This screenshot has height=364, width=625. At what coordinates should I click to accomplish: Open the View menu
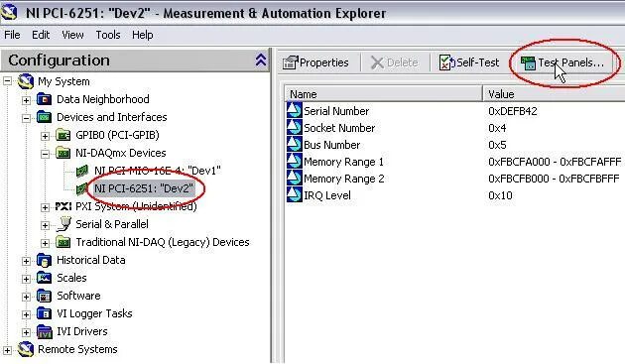72,35
